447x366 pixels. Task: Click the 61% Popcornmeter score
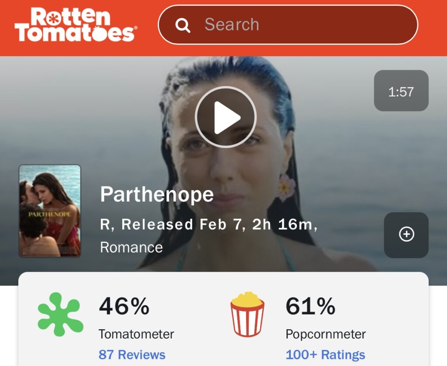click(x=310, y=306)
